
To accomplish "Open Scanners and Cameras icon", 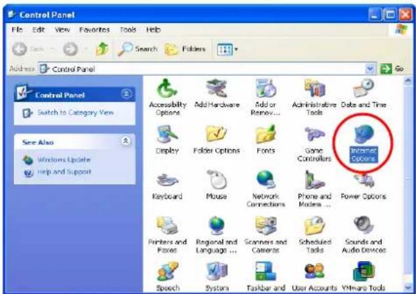I will point(266,235).
